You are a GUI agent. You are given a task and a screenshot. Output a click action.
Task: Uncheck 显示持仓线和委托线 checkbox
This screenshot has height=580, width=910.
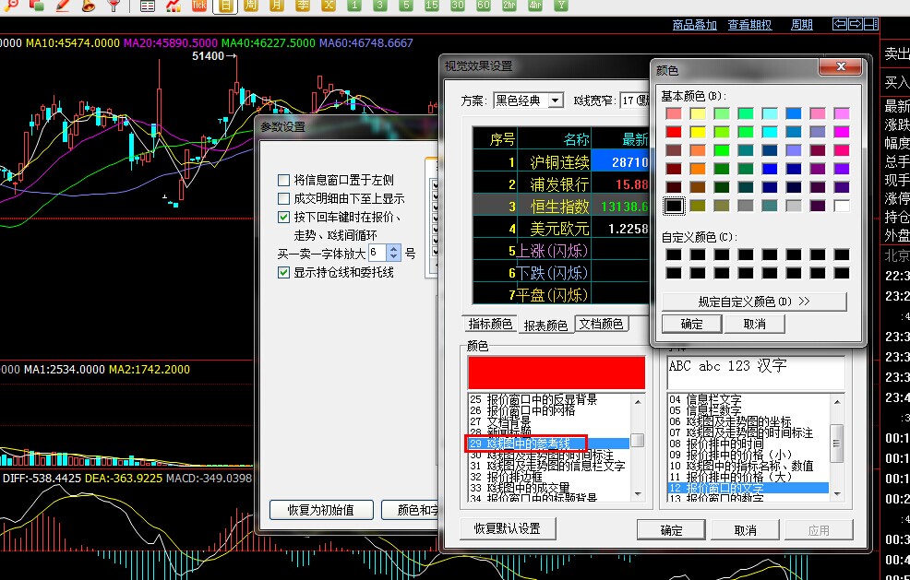[x=284, y=272]
